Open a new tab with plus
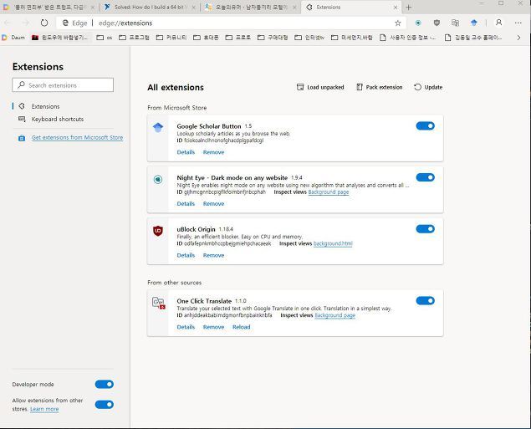The image size is (531, 429). coord(409,8)
